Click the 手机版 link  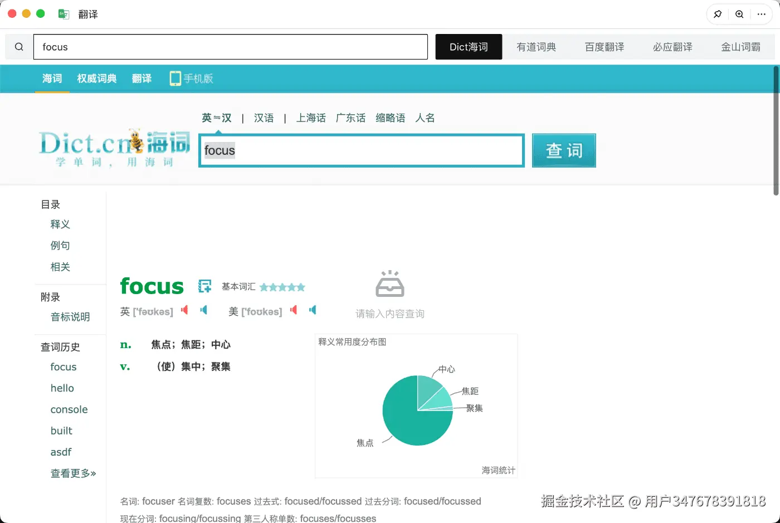(198, 79)
